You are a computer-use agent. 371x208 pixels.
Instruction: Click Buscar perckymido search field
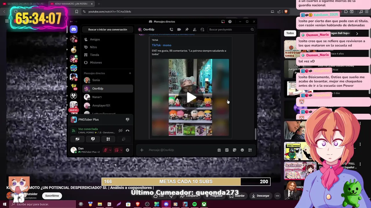pyautogui.click(x=231, y=29)
